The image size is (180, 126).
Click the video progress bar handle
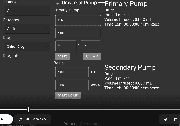coord(28,109)
